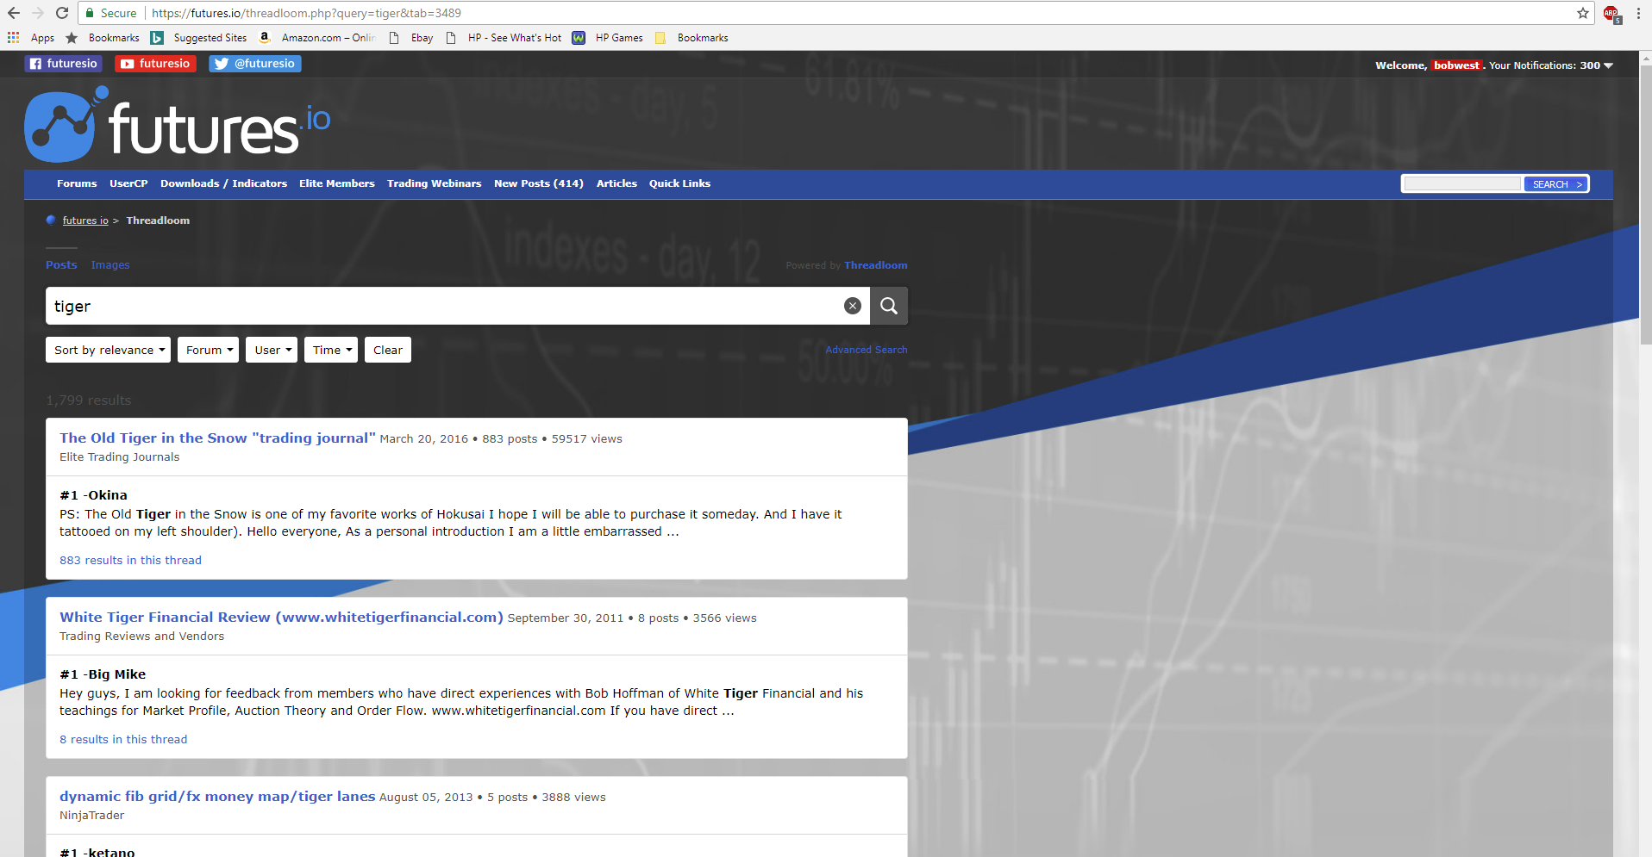
Task: View 8 results in this thread
Action: pyautogui.click(x=123, y=739)
